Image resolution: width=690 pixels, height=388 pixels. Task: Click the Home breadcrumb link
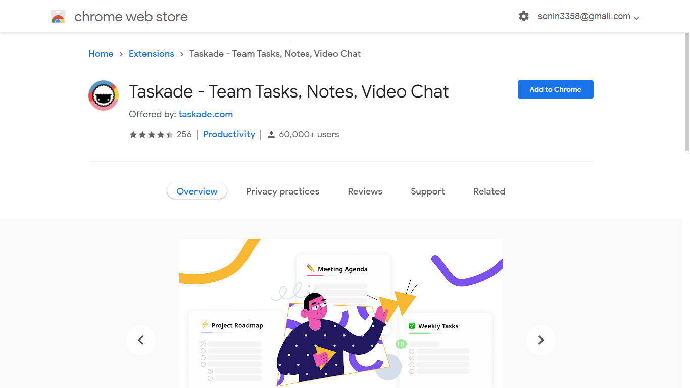click(x=101, y=54)
